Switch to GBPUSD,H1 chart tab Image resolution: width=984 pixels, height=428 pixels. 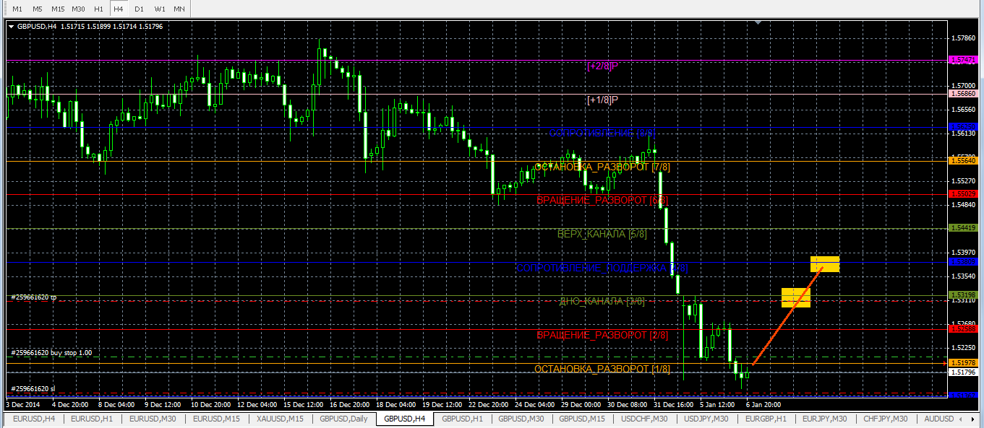[462, 419]
